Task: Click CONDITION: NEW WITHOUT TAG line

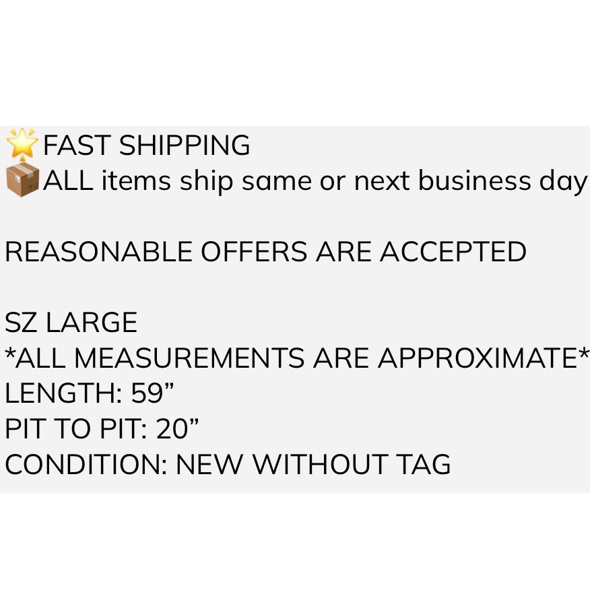Action: 228,463
